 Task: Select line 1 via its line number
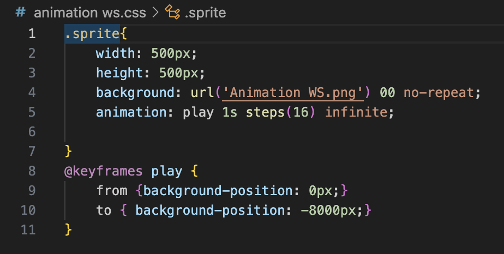[31, 34]
